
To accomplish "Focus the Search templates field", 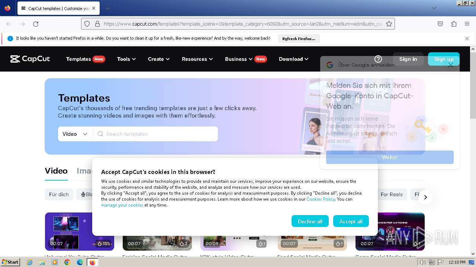I will coord(155,134).
